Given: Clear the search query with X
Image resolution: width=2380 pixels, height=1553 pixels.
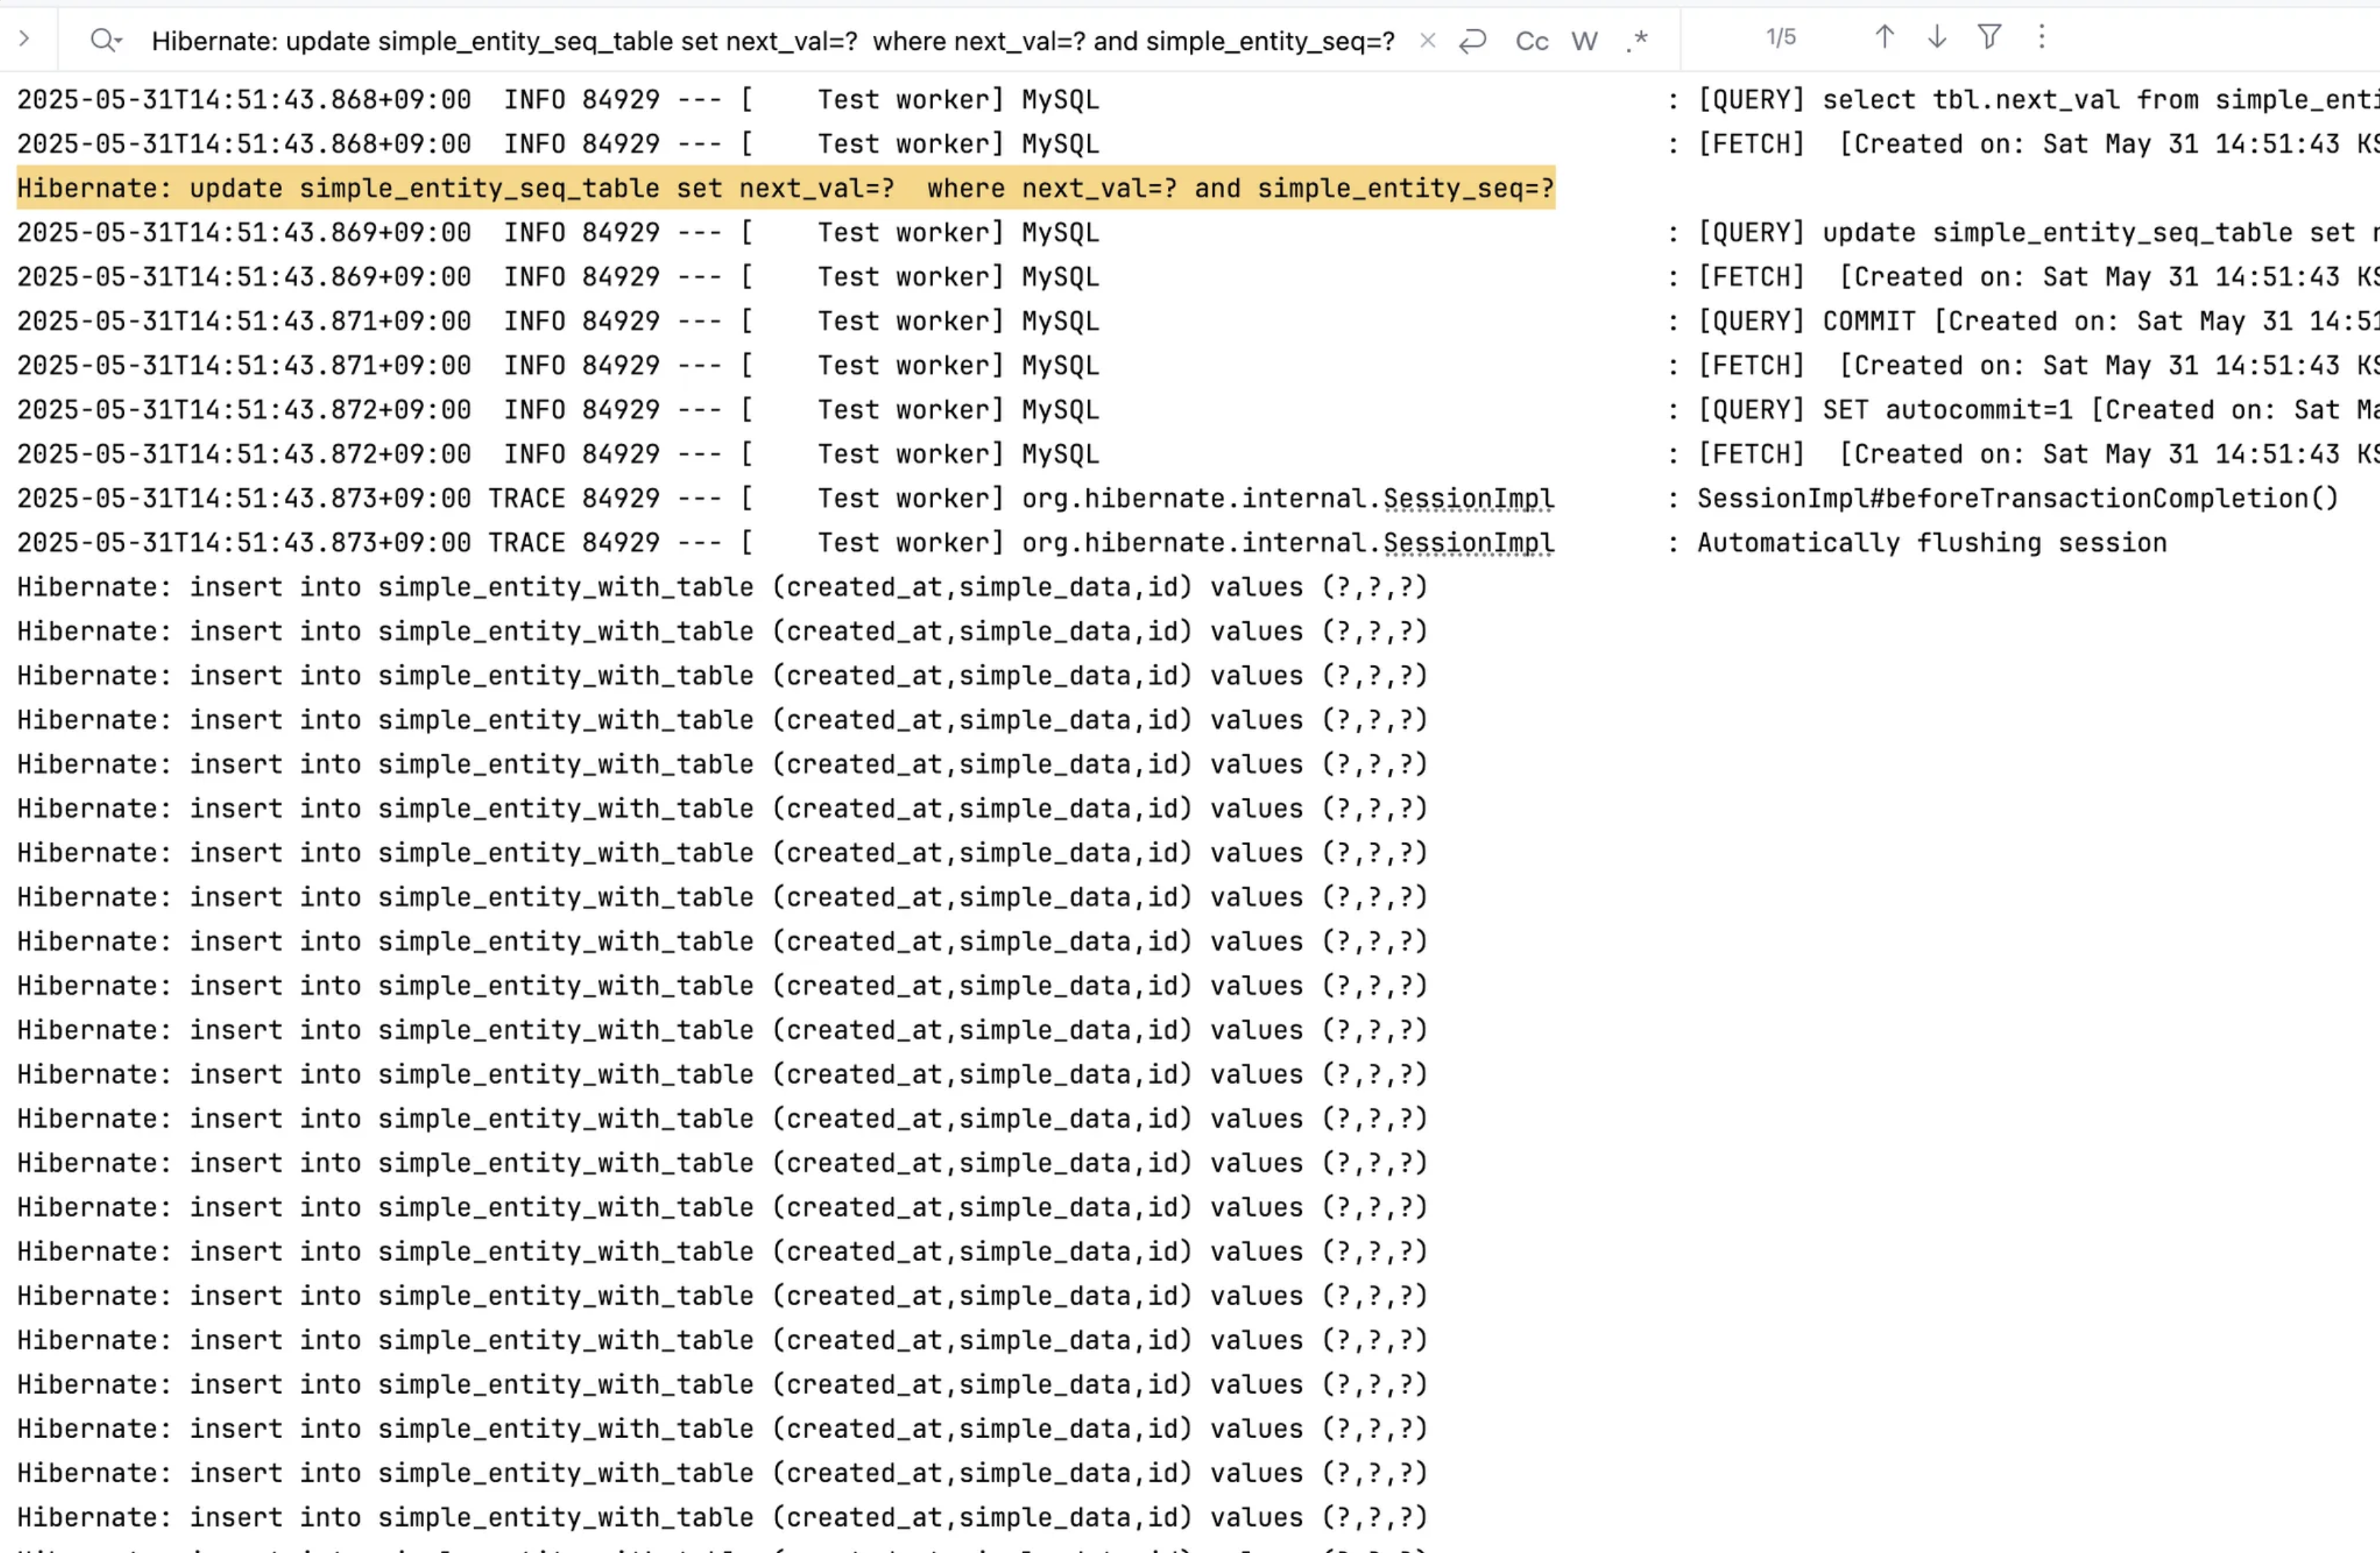Looking at the screenshot, I should point(1427,41).
